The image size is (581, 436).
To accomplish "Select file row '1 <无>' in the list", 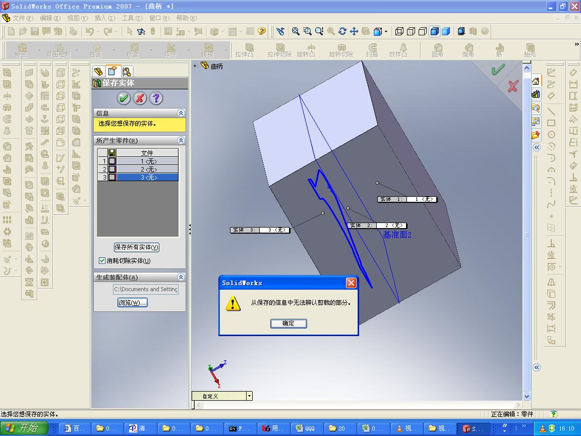I will [147, 161].
